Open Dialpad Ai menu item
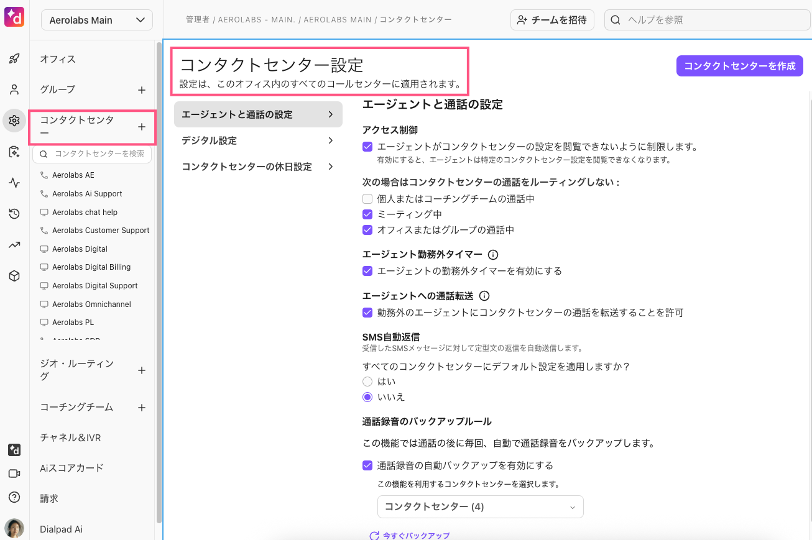The height and width of the screenshot is (540, 812). [x=61, y=529]
